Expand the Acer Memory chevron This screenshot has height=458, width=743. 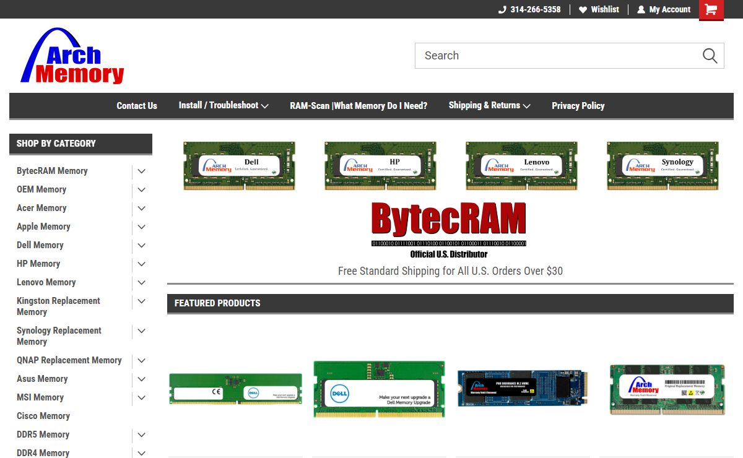[x=142, y=209]
